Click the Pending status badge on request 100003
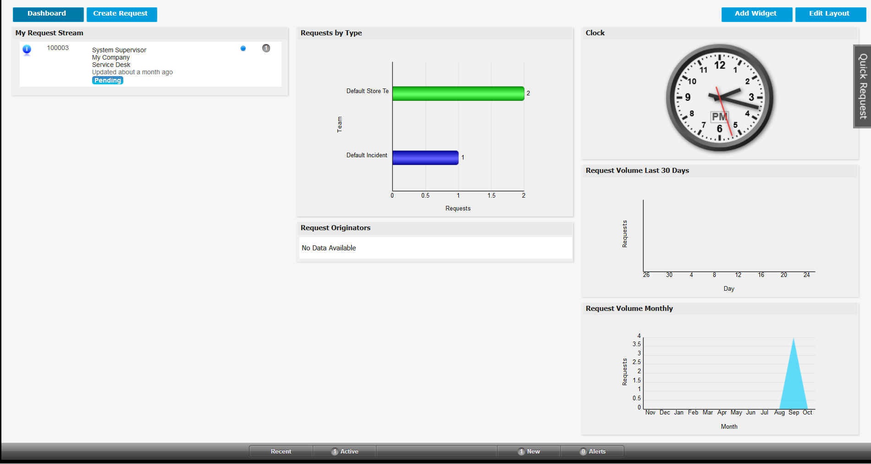 (x=107, y=80)
